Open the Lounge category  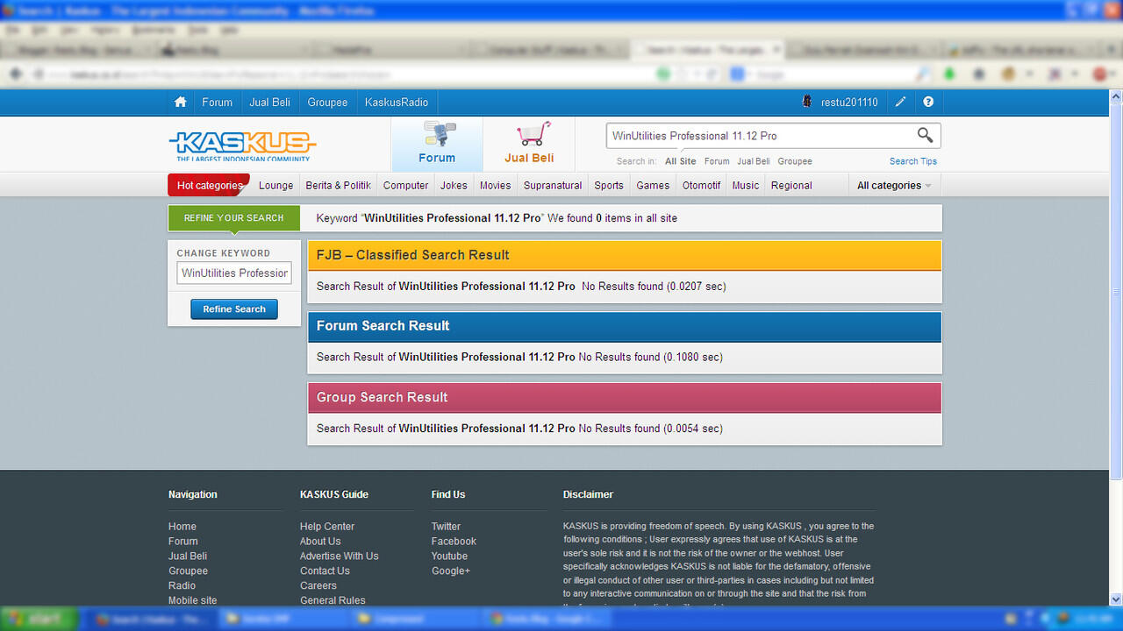coord(275,185)
